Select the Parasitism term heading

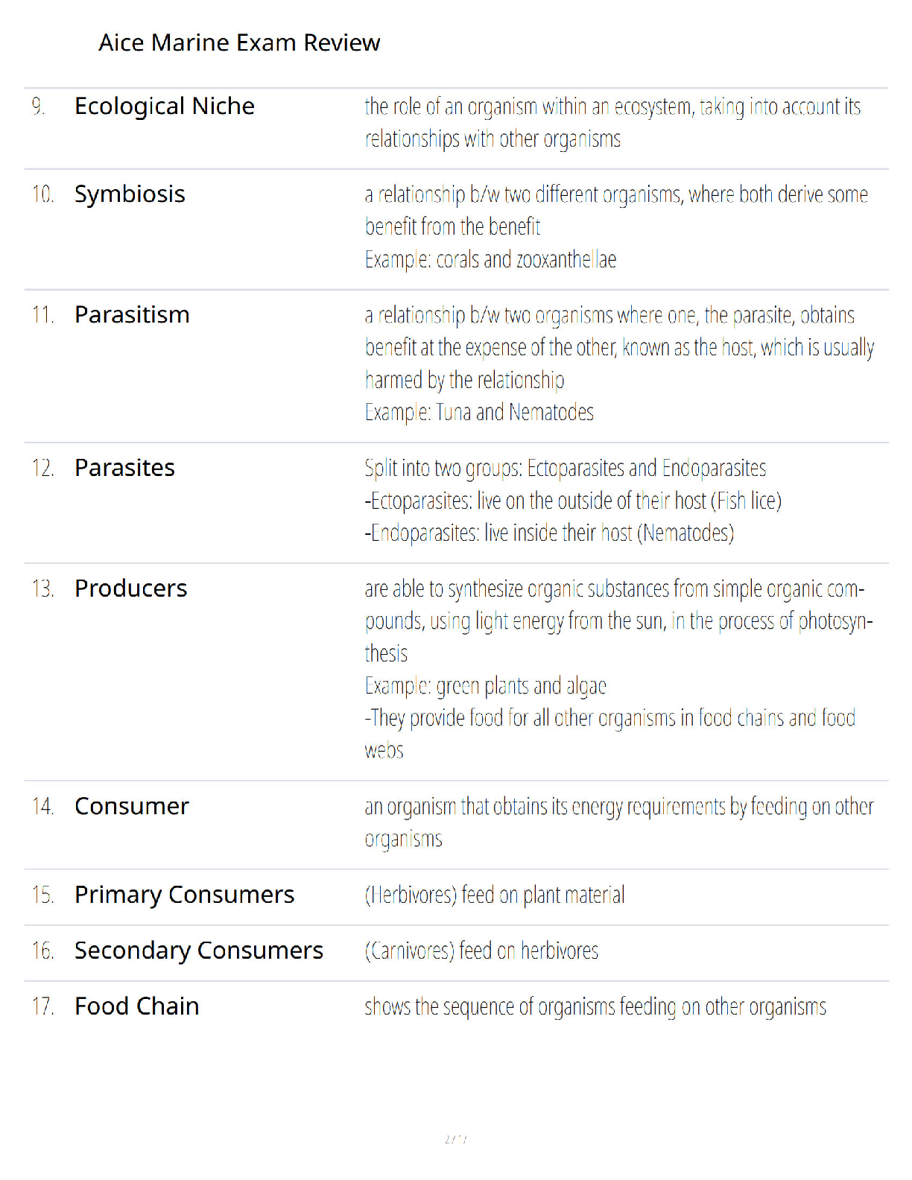(x=132, y=314)
